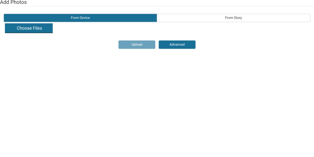Click the Choose Files button
Screen dimensions: 314x157
[x=29, y=28]
